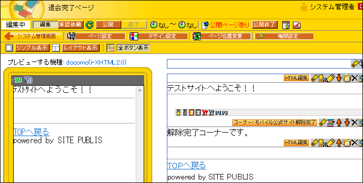Screen dimensions: 363x183
Task: Click the button grid icon beside 全ボタン表示
Action: tap(110, 48)
